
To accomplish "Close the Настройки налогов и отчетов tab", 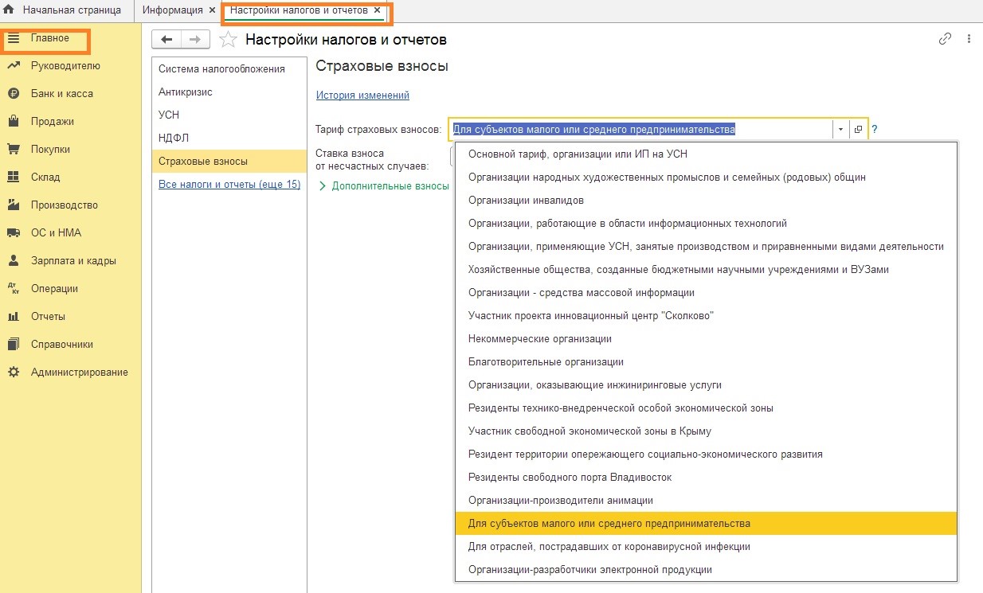I will pos(377,10).
